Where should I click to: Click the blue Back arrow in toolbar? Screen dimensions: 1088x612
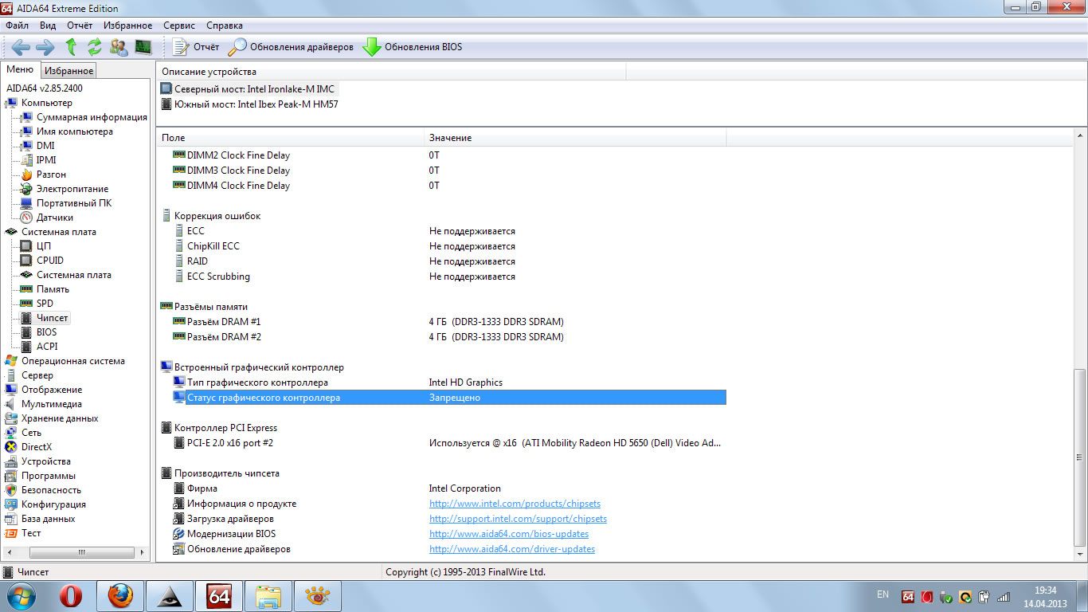click(x=21, y=47)
